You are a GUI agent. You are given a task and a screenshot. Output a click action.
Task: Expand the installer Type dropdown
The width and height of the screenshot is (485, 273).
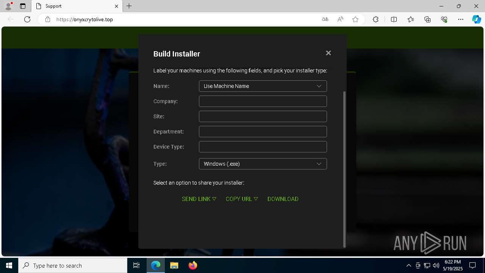263,164
